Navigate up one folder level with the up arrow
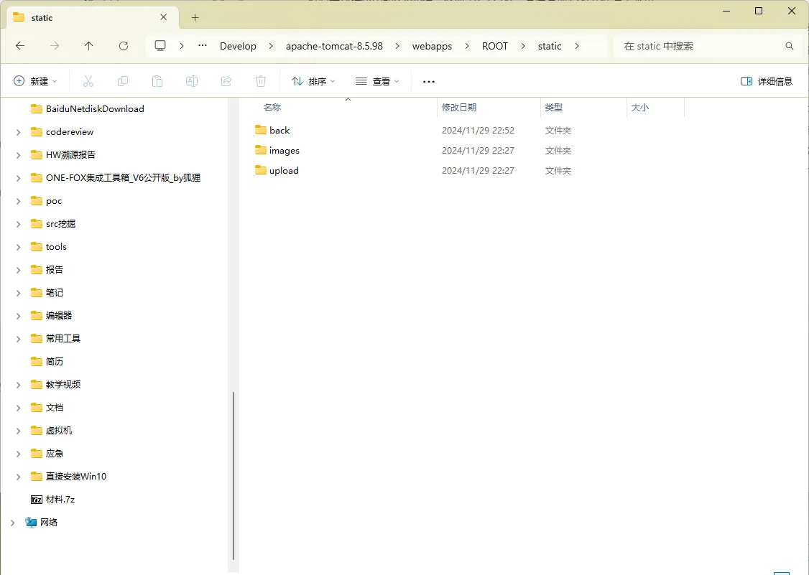809x575 pixels. [x=88, y=45]
